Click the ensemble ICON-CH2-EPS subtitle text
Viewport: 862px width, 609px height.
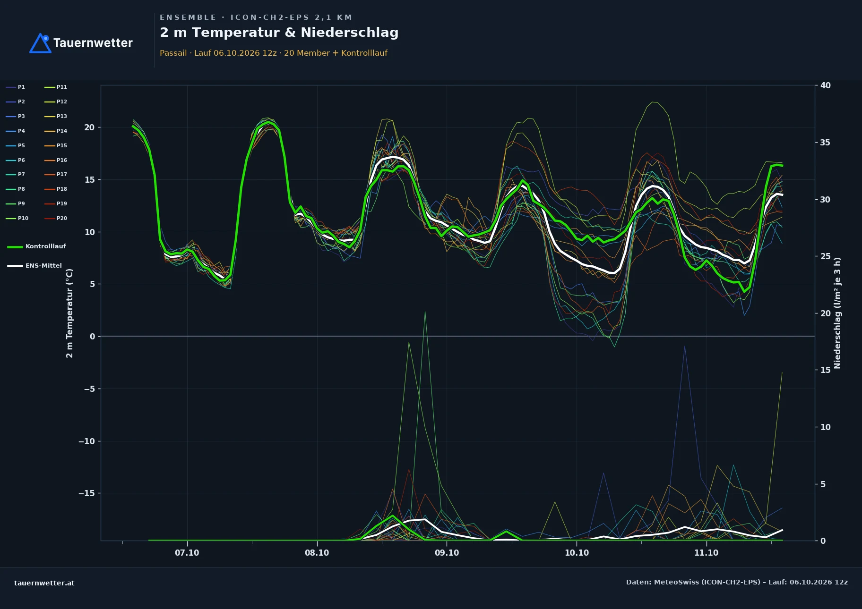tap(256, 17)
